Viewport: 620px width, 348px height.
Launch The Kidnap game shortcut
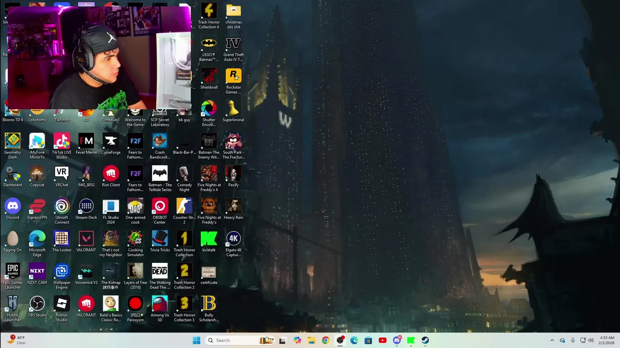coord(110,276)
